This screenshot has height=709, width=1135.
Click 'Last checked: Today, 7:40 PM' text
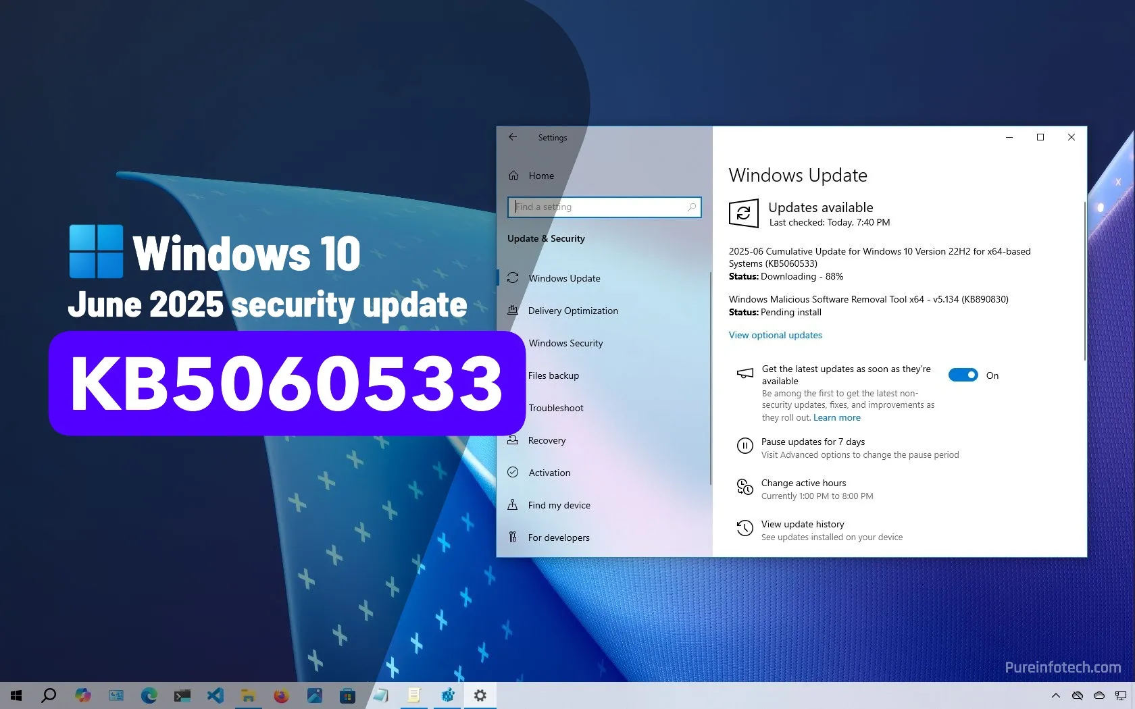pyautogui.click(x=829, y=222)
